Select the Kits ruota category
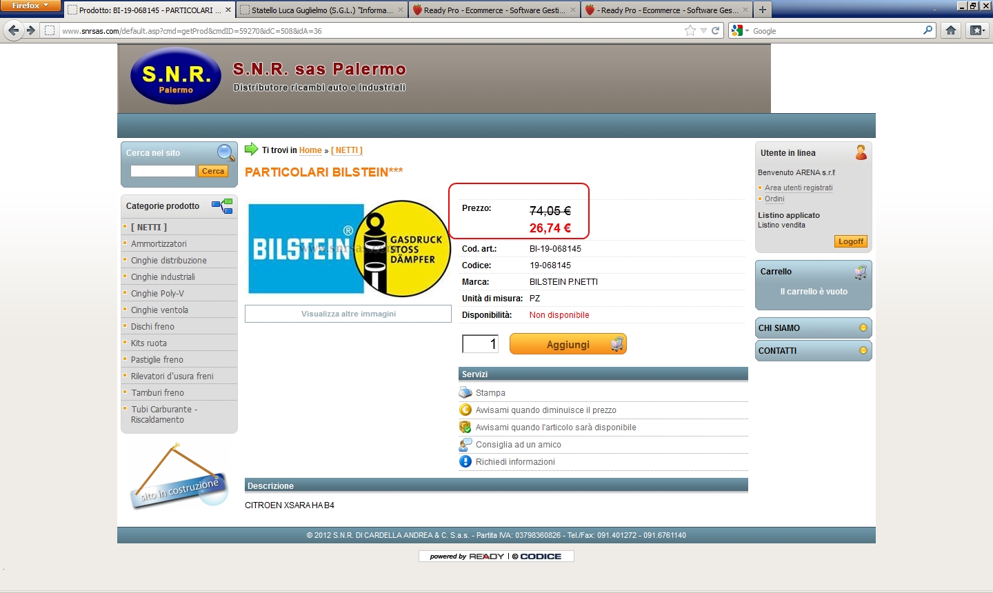The height and width of the screenshot is (593, 993). [x=149, y=343]
